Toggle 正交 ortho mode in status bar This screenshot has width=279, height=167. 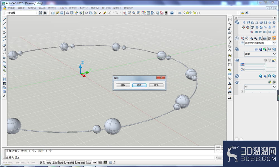pyautogui.click(x=55, y=163)
